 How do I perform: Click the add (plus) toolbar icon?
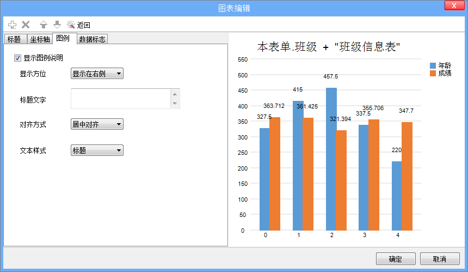(x=12, y=25)
